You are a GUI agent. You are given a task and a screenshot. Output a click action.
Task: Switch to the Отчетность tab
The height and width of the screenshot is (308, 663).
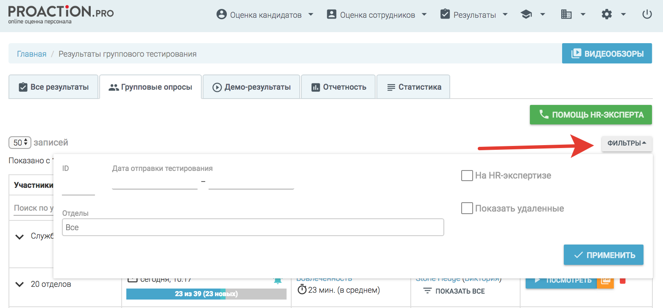point(338,87)
